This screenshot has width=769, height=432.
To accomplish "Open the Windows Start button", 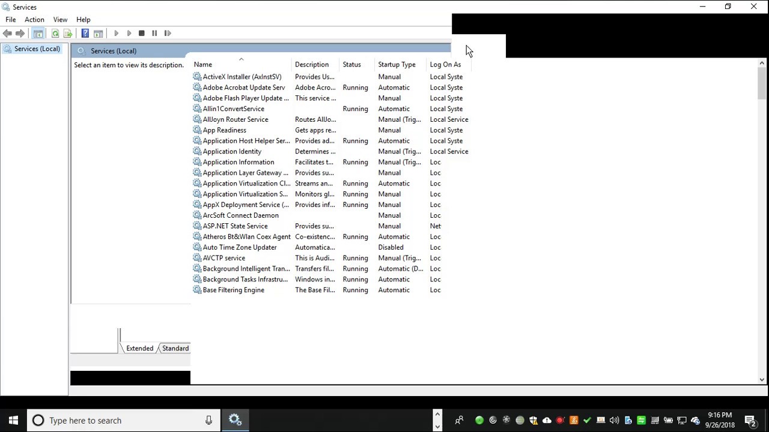I will (13, 421).
